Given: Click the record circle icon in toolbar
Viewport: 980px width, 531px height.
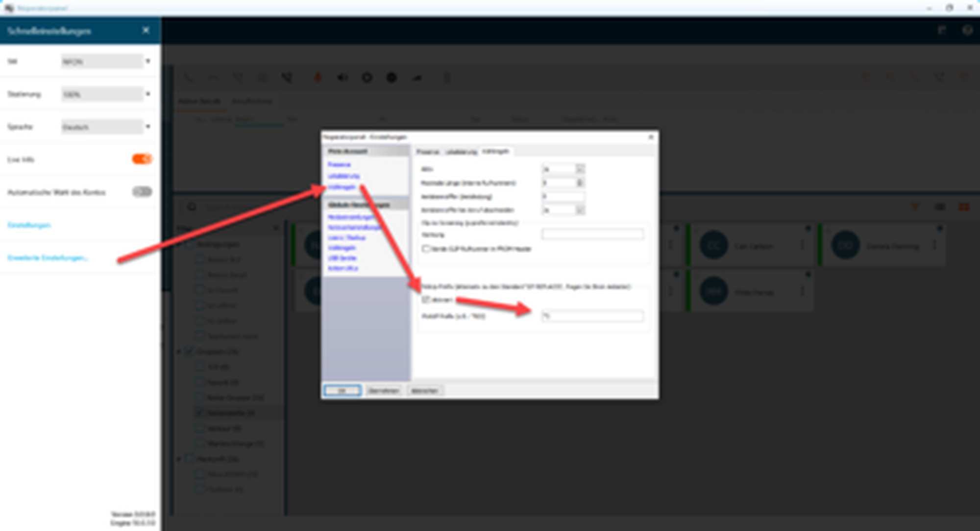Looking at the screenshot, I should 367,78.
